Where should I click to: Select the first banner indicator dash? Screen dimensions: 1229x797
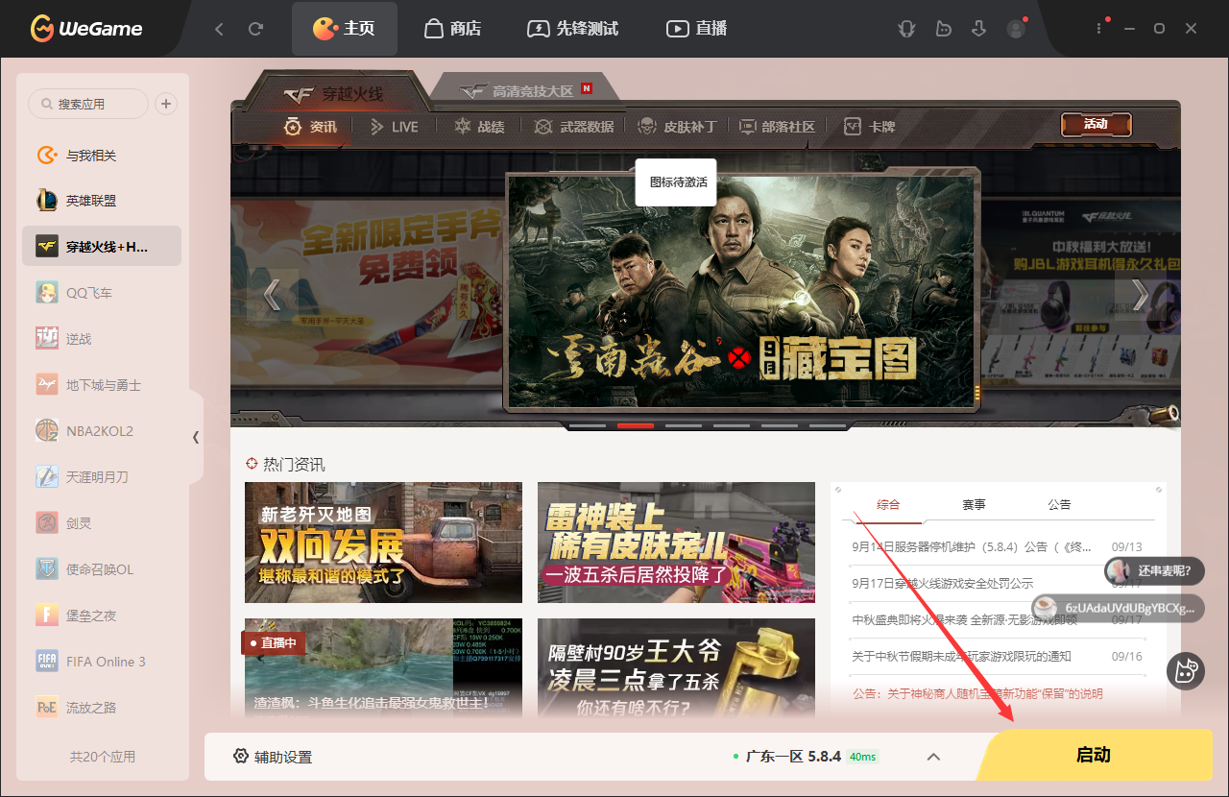point(588,425)
